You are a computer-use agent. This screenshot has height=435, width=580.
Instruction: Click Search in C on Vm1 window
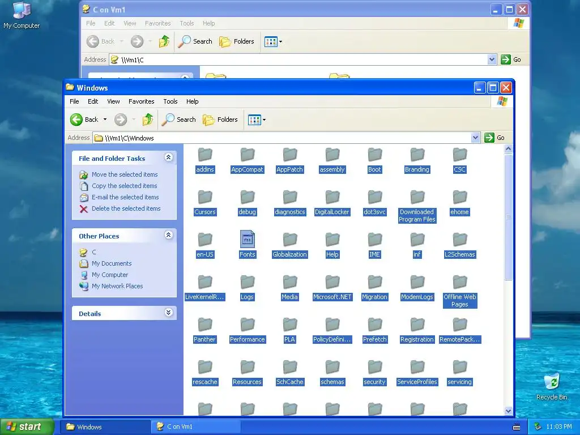coord(195,41)
